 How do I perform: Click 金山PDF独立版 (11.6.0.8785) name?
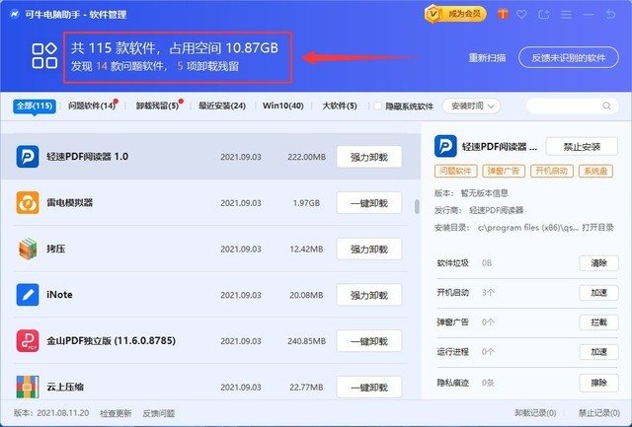pos(111,341)
